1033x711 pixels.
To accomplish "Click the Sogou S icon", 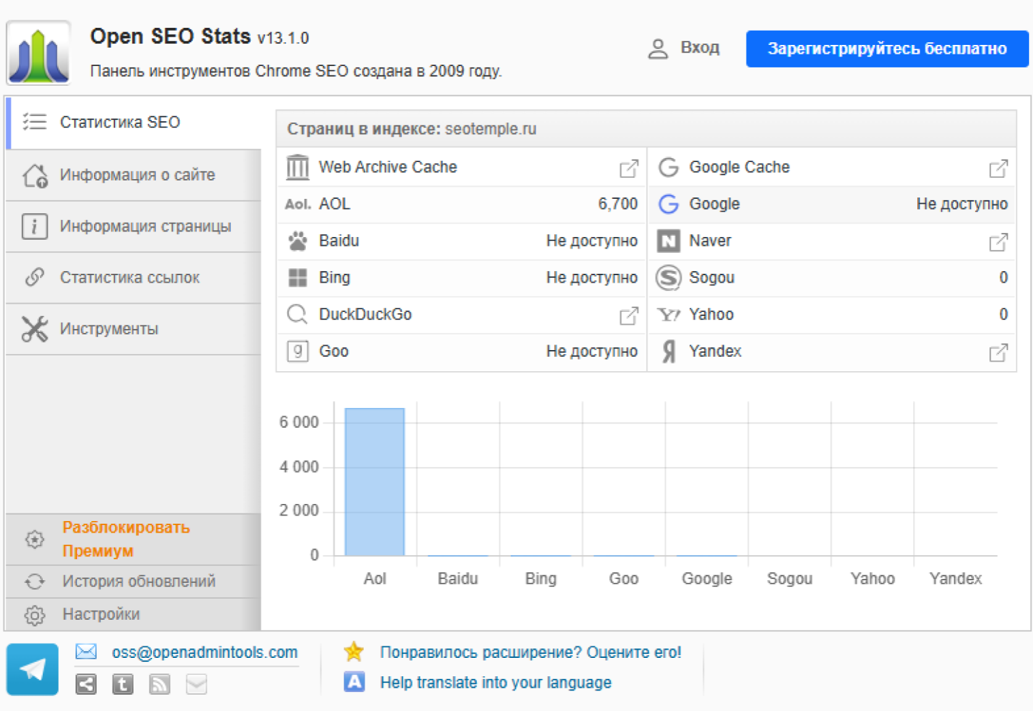I will click(668, 277).
